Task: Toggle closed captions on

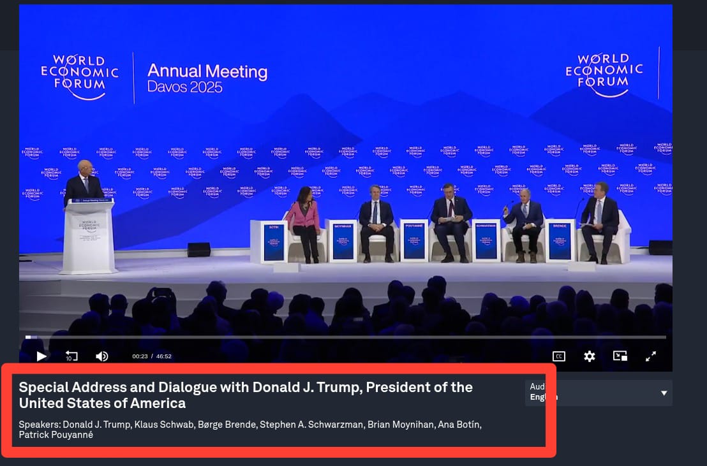Action: tap(558, 356)
